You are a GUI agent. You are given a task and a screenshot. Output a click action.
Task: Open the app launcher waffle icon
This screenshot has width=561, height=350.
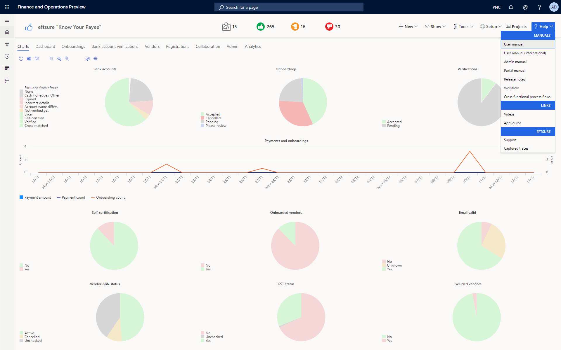(x=7, y=7)
